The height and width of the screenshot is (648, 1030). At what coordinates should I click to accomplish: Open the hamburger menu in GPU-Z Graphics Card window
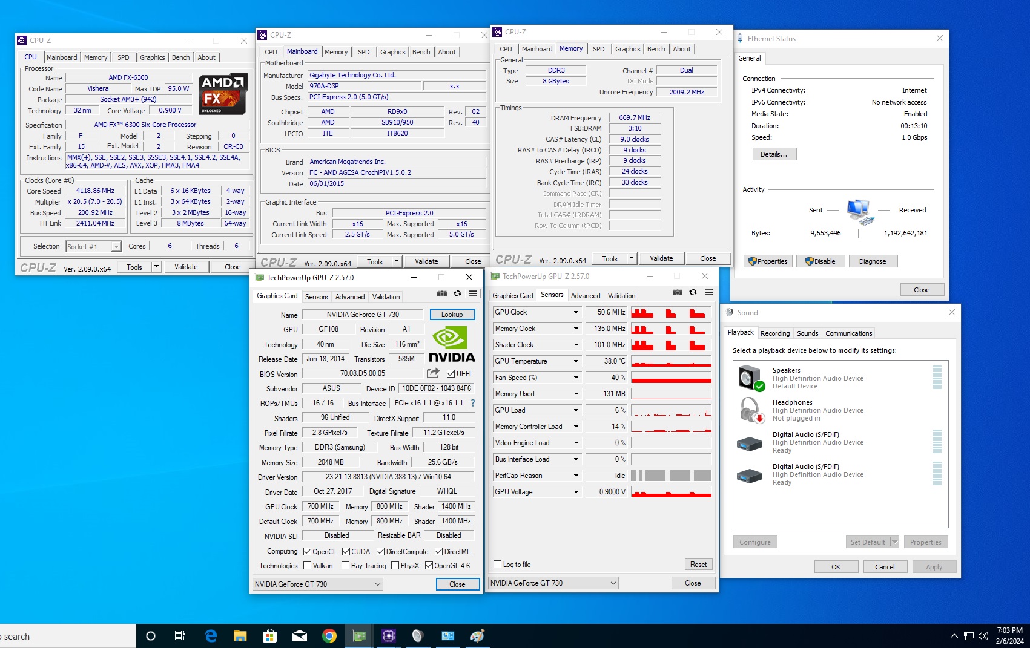(473, 293)
